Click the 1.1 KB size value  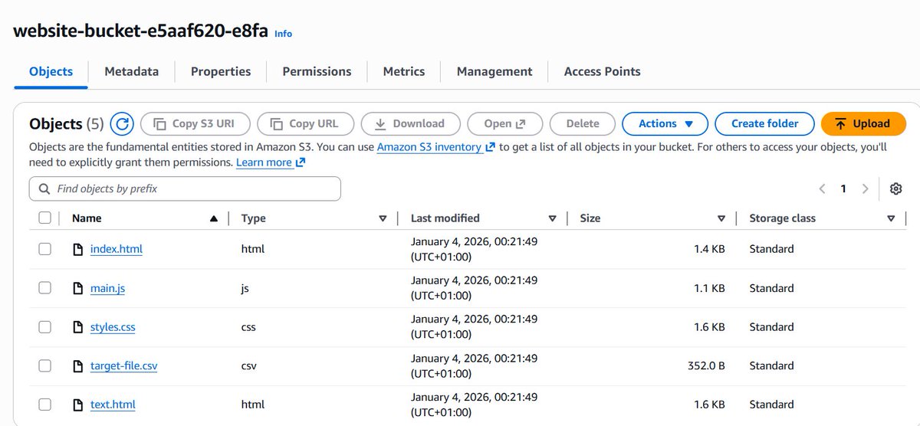[708, 288]
